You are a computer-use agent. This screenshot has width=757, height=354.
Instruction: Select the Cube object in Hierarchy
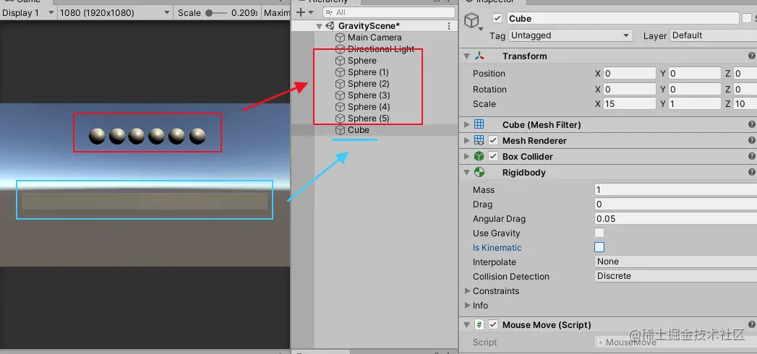375,130
